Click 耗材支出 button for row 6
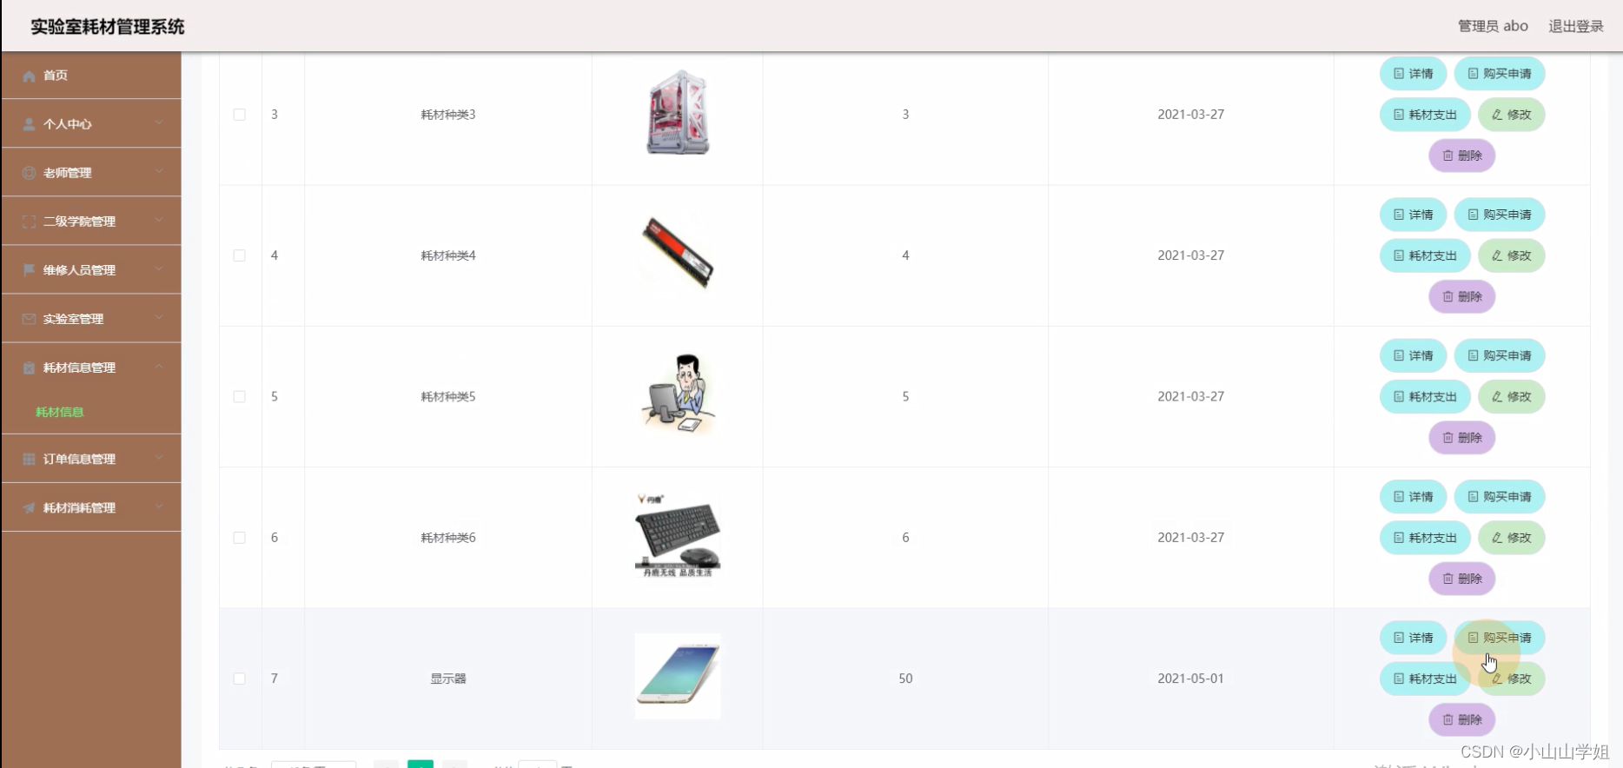This screenshot has width=1623, height=768. (x=1425, y=538)
